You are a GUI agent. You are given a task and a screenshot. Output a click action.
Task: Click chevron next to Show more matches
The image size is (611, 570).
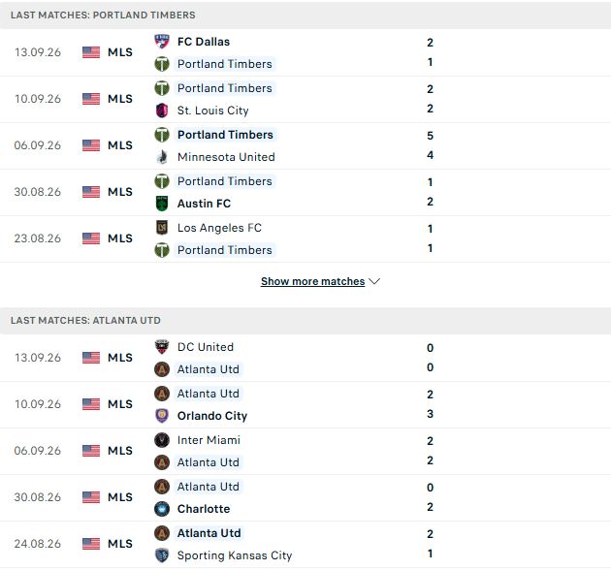tap(374, 281)
